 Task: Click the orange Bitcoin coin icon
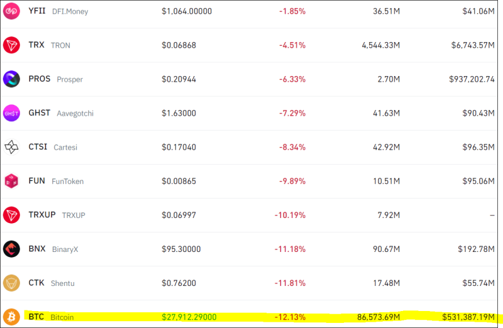(11, 317)
